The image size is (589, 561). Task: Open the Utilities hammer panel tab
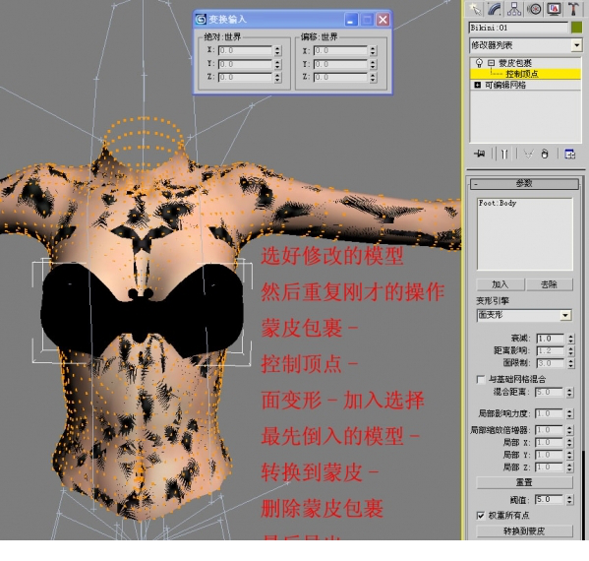coord(573,9)
